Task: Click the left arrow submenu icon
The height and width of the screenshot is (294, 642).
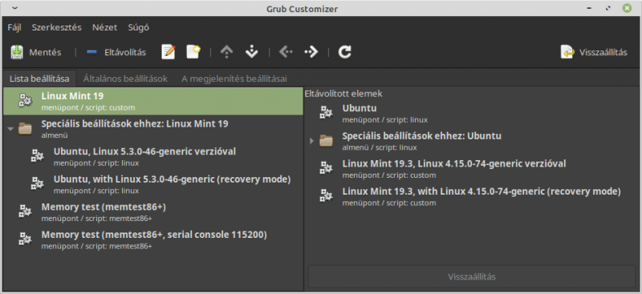Action: (286, 52)
